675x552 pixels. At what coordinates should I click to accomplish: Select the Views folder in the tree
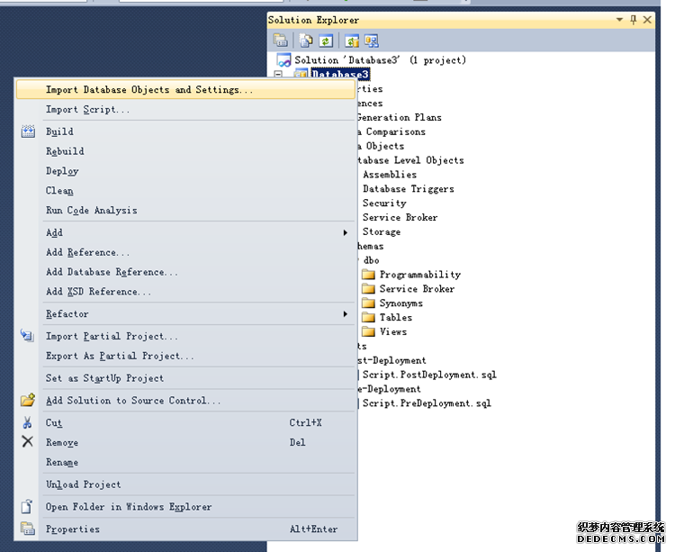point(392,331)
